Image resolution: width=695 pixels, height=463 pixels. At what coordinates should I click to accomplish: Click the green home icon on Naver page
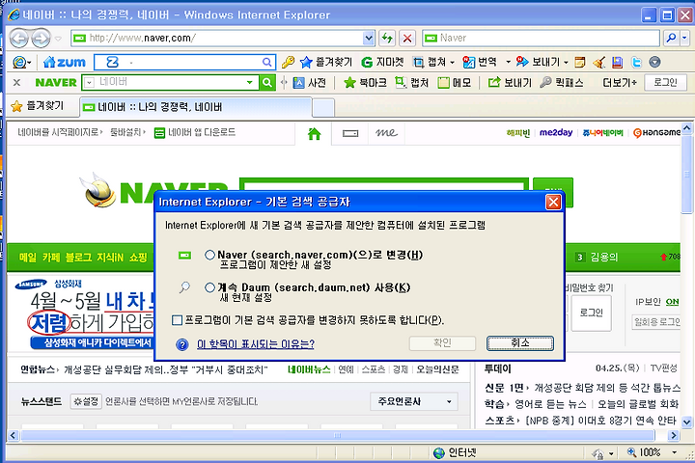[314, 133]
